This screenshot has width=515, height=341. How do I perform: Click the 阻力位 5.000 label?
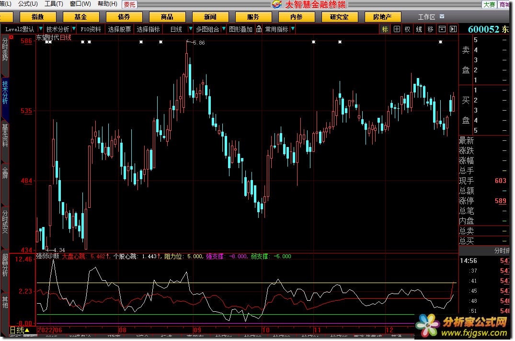click(183, 256)
